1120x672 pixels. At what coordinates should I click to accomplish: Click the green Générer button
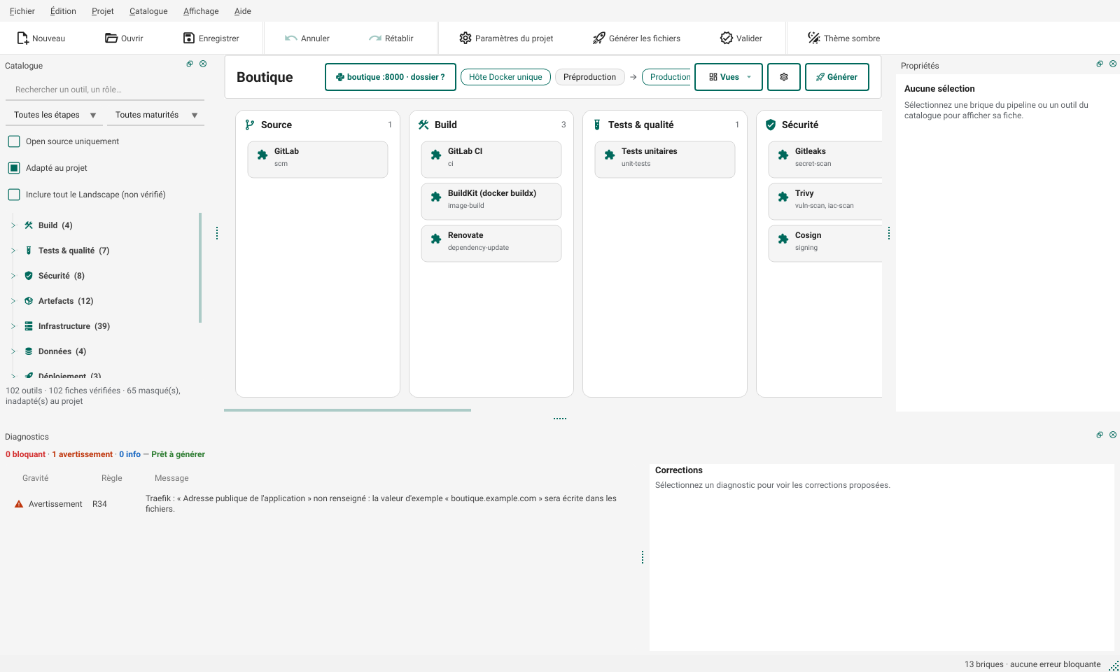coord(837,77)
